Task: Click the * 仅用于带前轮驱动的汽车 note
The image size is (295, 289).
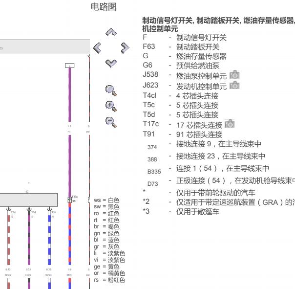Action: 199,193
